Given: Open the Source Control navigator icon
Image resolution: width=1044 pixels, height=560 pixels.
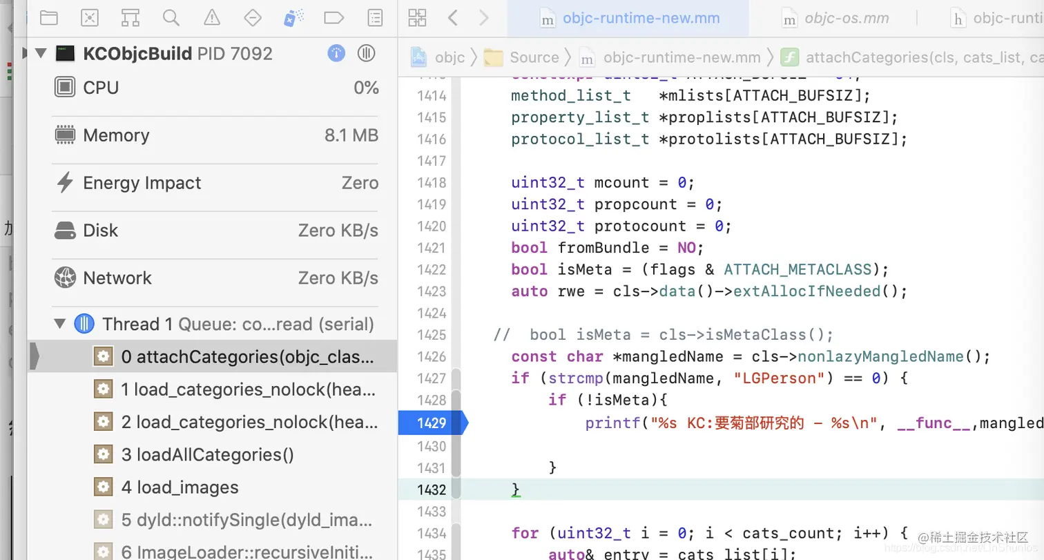Looking at the screenshot, I should point(89,17).
